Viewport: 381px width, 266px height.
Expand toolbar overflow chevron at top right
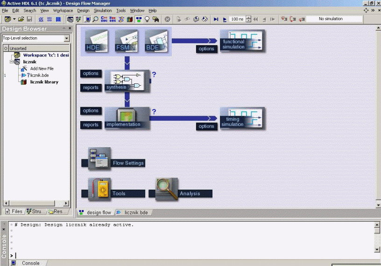[x=373, y=10]
